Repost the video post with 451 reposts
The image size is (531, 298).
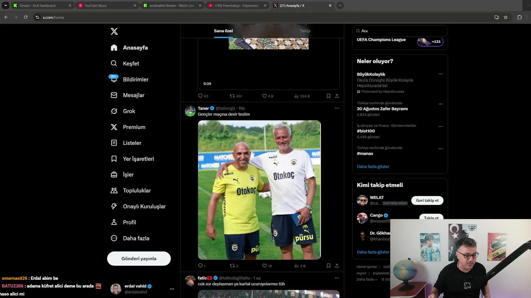pyautogui.click(x=236, y=96)
